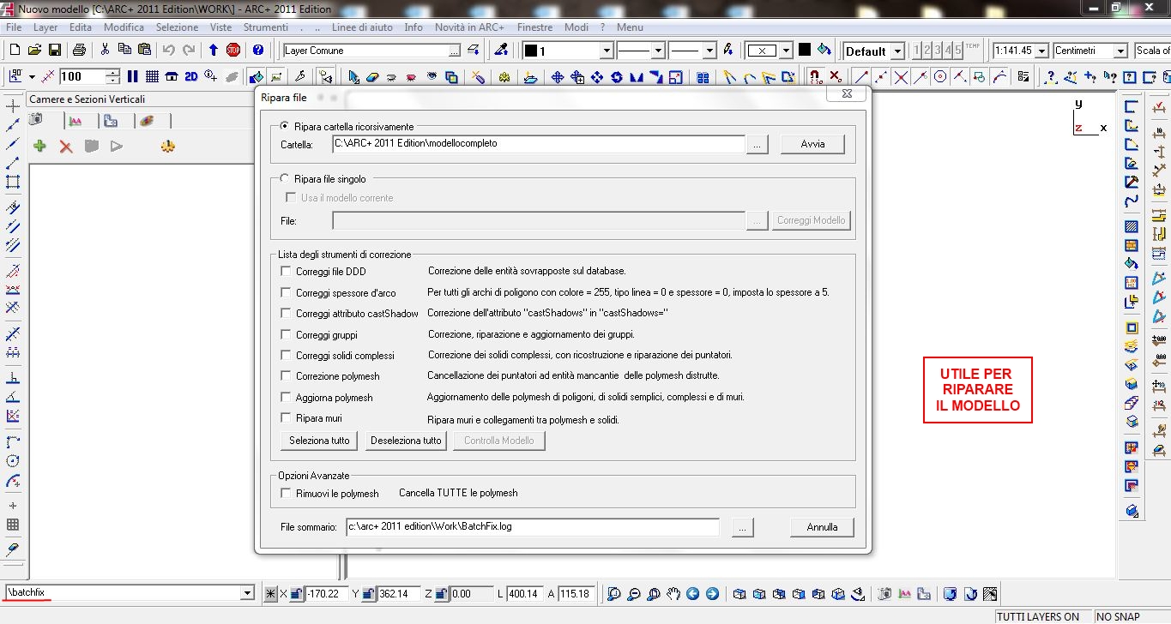Open the Centimetri units dropdown
The image size is (1171, 624).
click(1120, 51)
